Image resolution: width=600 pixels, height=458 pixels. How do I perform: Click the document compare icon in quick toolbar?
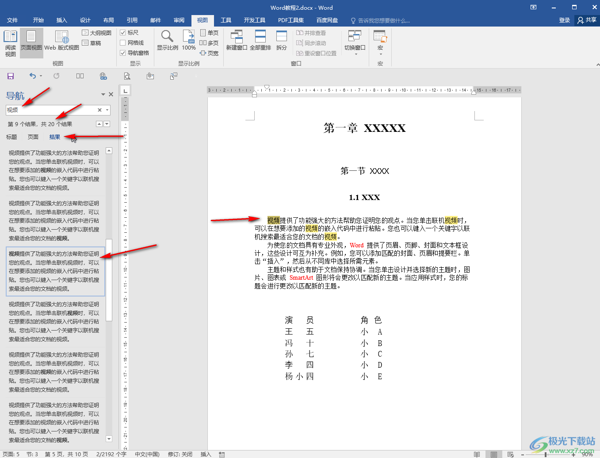point(174,76)
